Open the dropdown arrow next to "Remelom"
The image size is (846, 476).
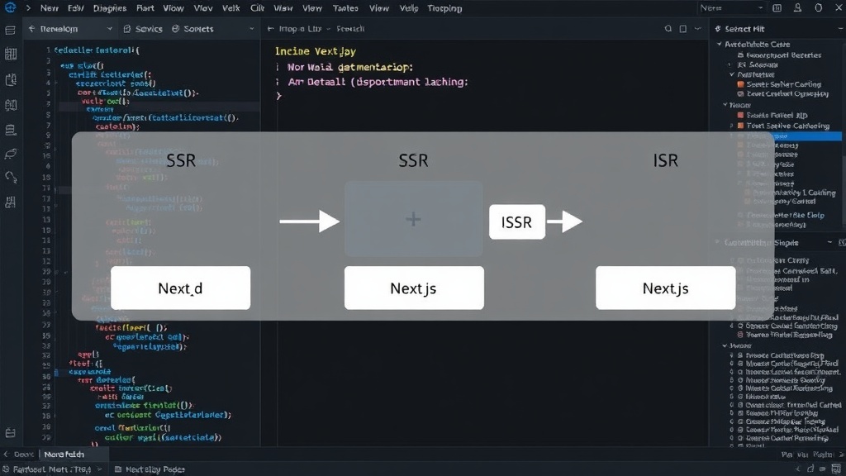pyautogui.click(x=110, y=29)
